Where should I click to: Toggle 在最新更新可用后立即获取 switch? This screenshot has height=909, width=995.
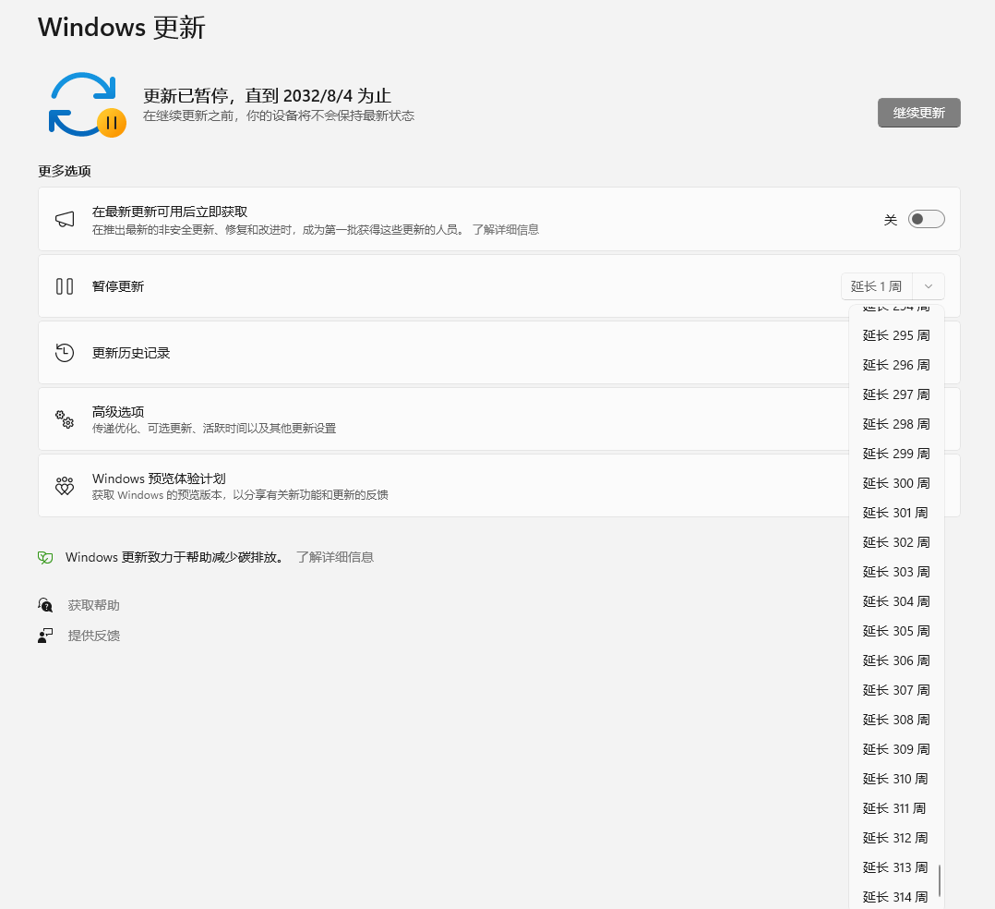pyautogui.click(x=927, y=219)
